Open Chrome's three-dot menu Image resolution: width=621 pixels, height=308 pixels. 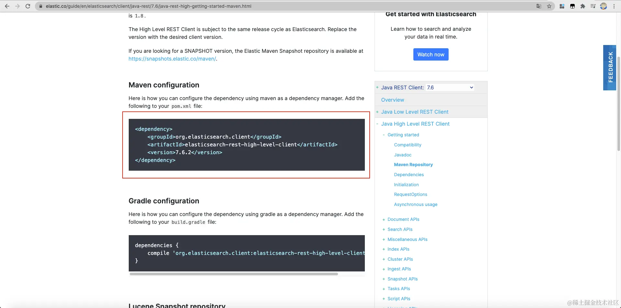point(614,6)
